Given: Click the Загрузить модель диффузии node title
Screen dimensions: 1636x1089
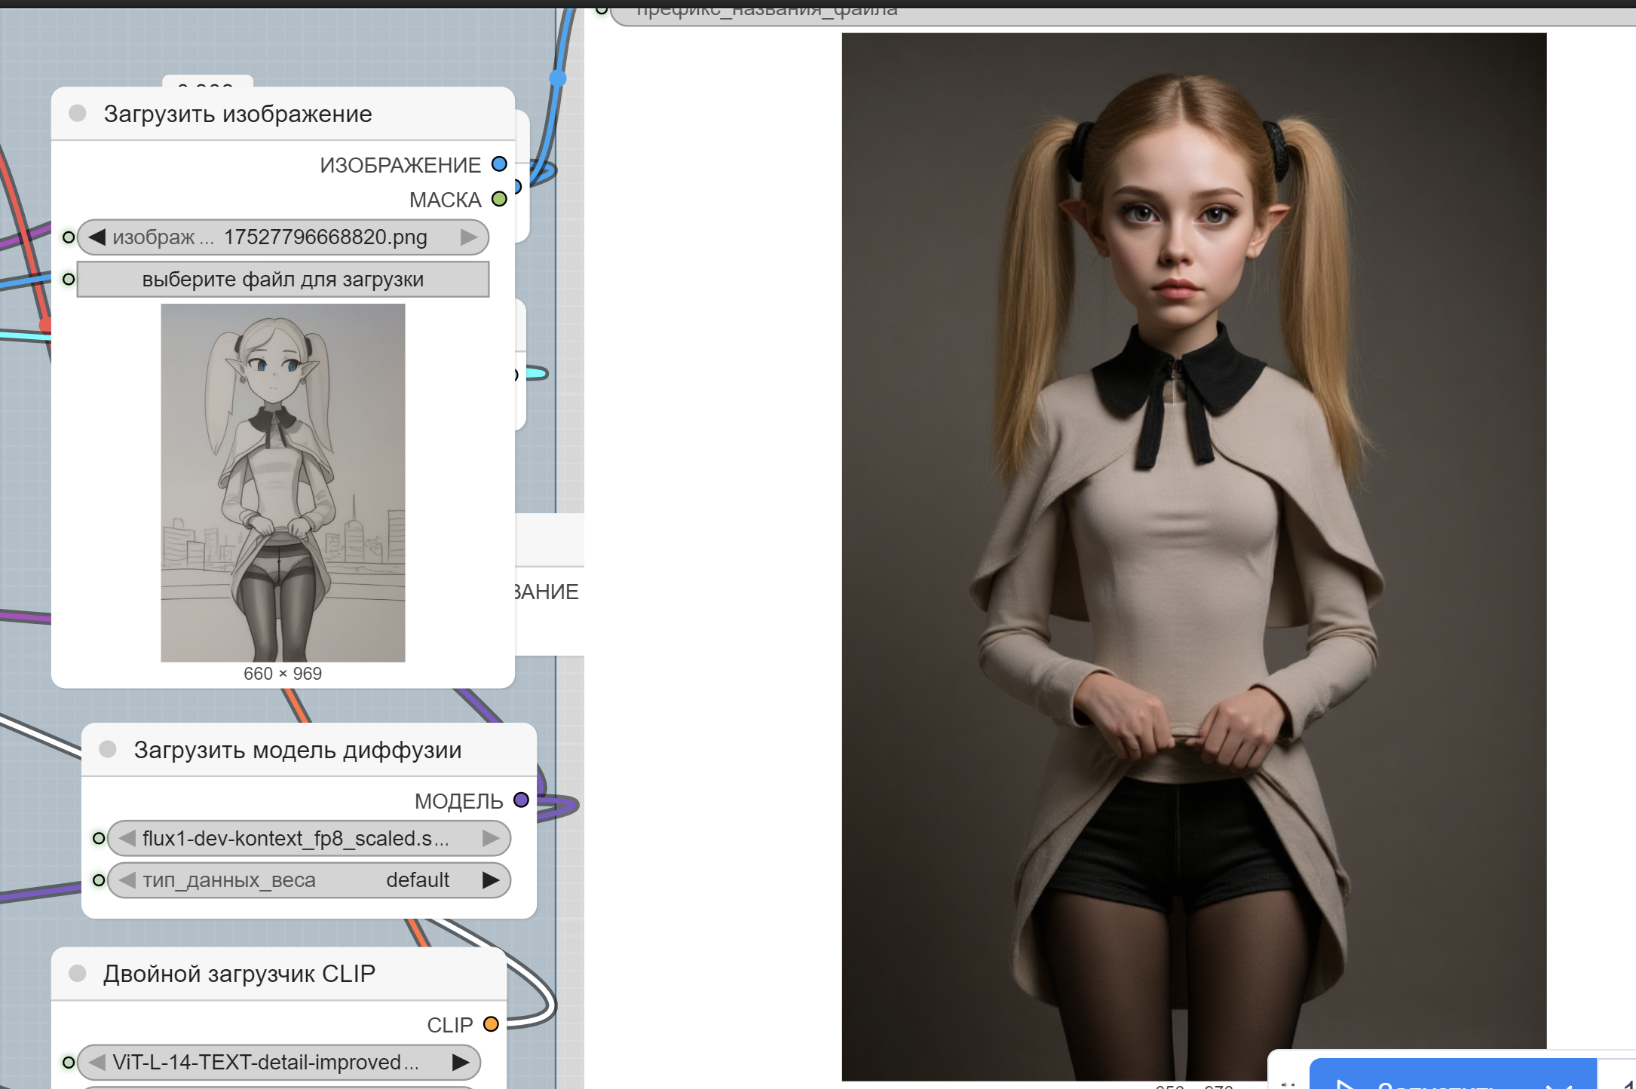Looking at the screenshot, I should click(298, 750).
